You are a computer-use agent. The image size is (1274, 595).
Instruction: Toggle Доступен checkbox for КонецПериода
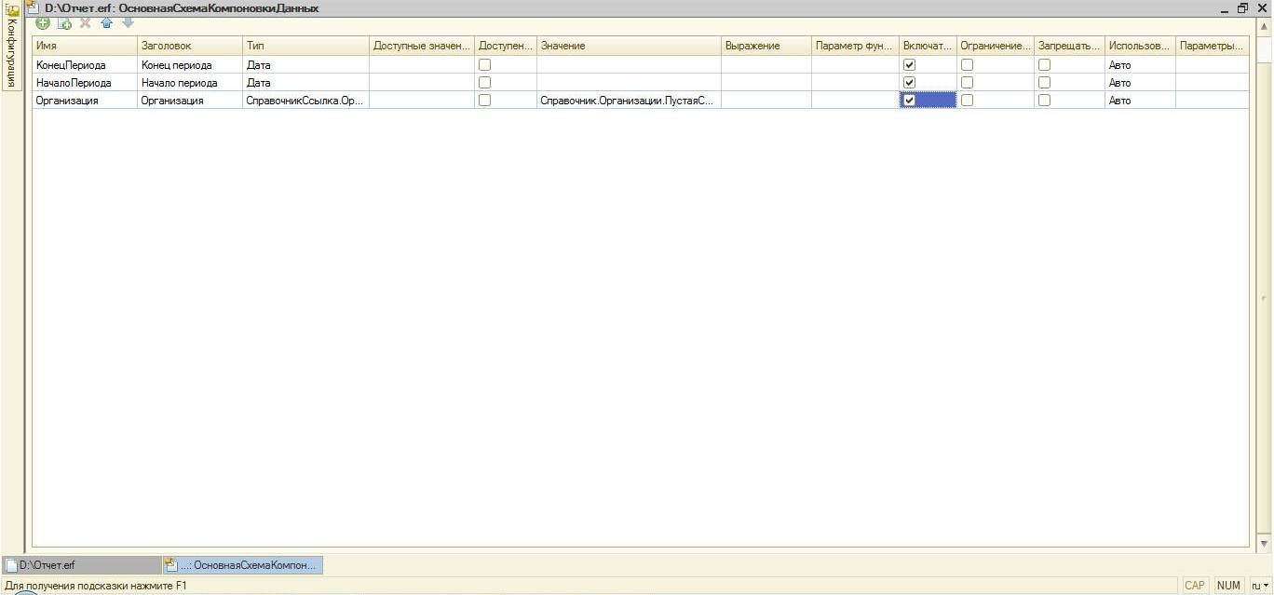pyautogui.click(x=484, y=65)
